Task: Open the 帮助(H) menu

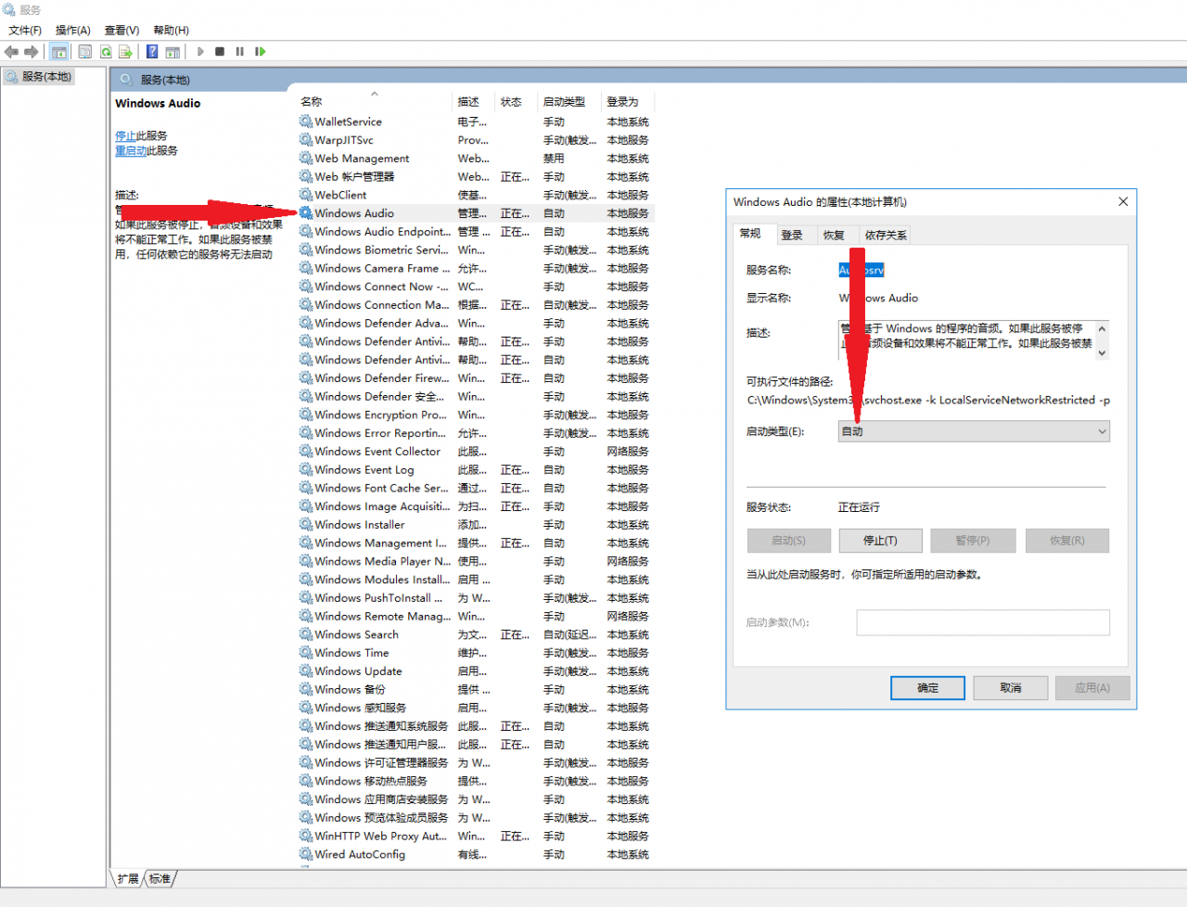Action: (171, 31)
